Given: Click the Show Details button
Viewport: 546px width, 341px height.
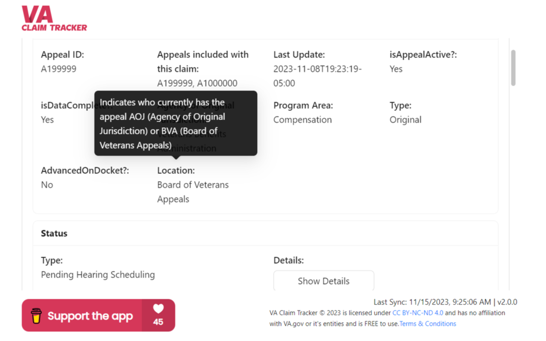Looking at the screenshot, I should click(323, 281).
